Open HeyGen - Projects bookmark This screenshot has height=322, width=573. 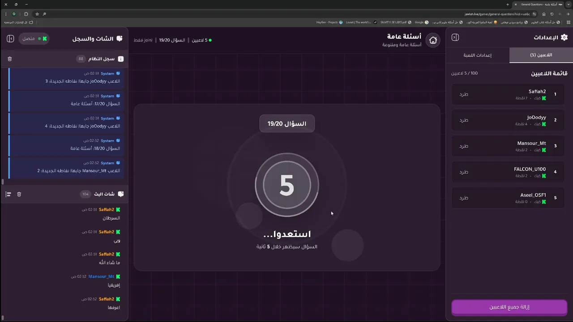click(329, 22)
